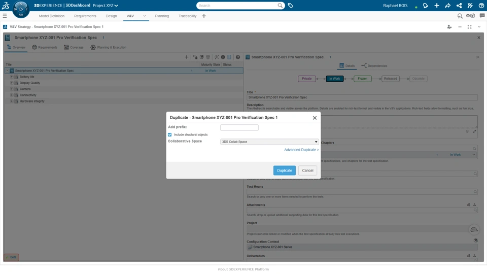Open the social network share icon
The image size is (487, 274).
click(x=459, y=6)
